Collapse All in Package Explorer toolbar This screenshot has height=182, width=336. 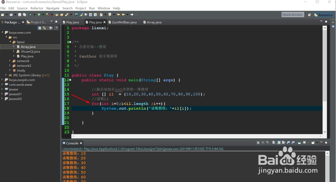40,28
